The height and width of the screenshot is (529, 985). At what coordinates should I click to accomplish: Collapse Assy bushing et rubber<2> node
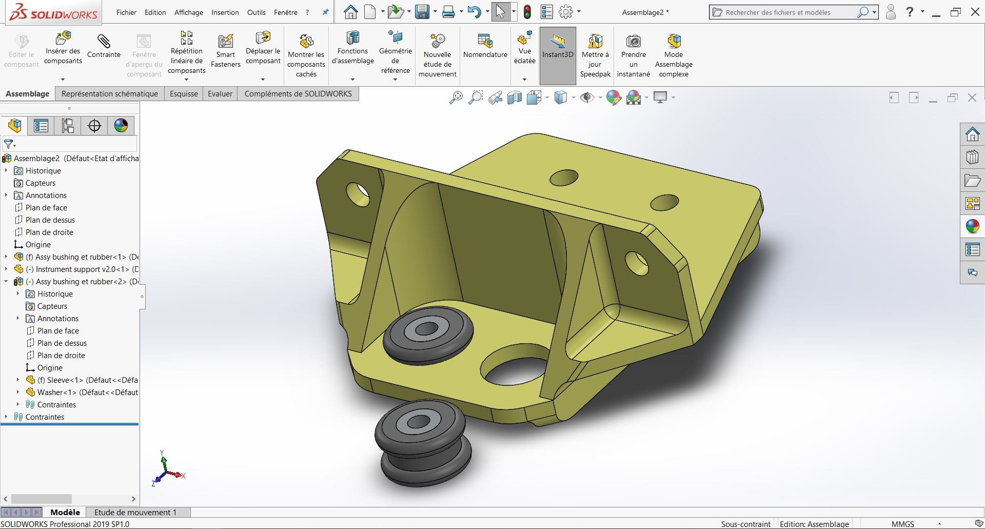click(6, 281)
